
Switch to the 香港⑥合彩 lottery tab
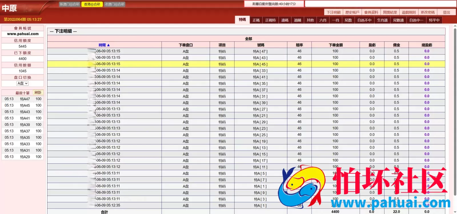[x=92, y=4]
